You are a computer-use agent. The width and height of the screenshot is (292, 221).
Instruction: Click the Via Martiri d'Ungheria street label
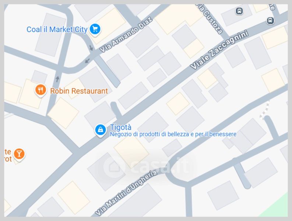point(126,193)
